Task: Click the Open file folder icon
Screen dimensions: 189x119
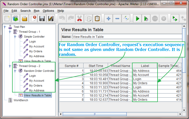Action: pos(24,19)
